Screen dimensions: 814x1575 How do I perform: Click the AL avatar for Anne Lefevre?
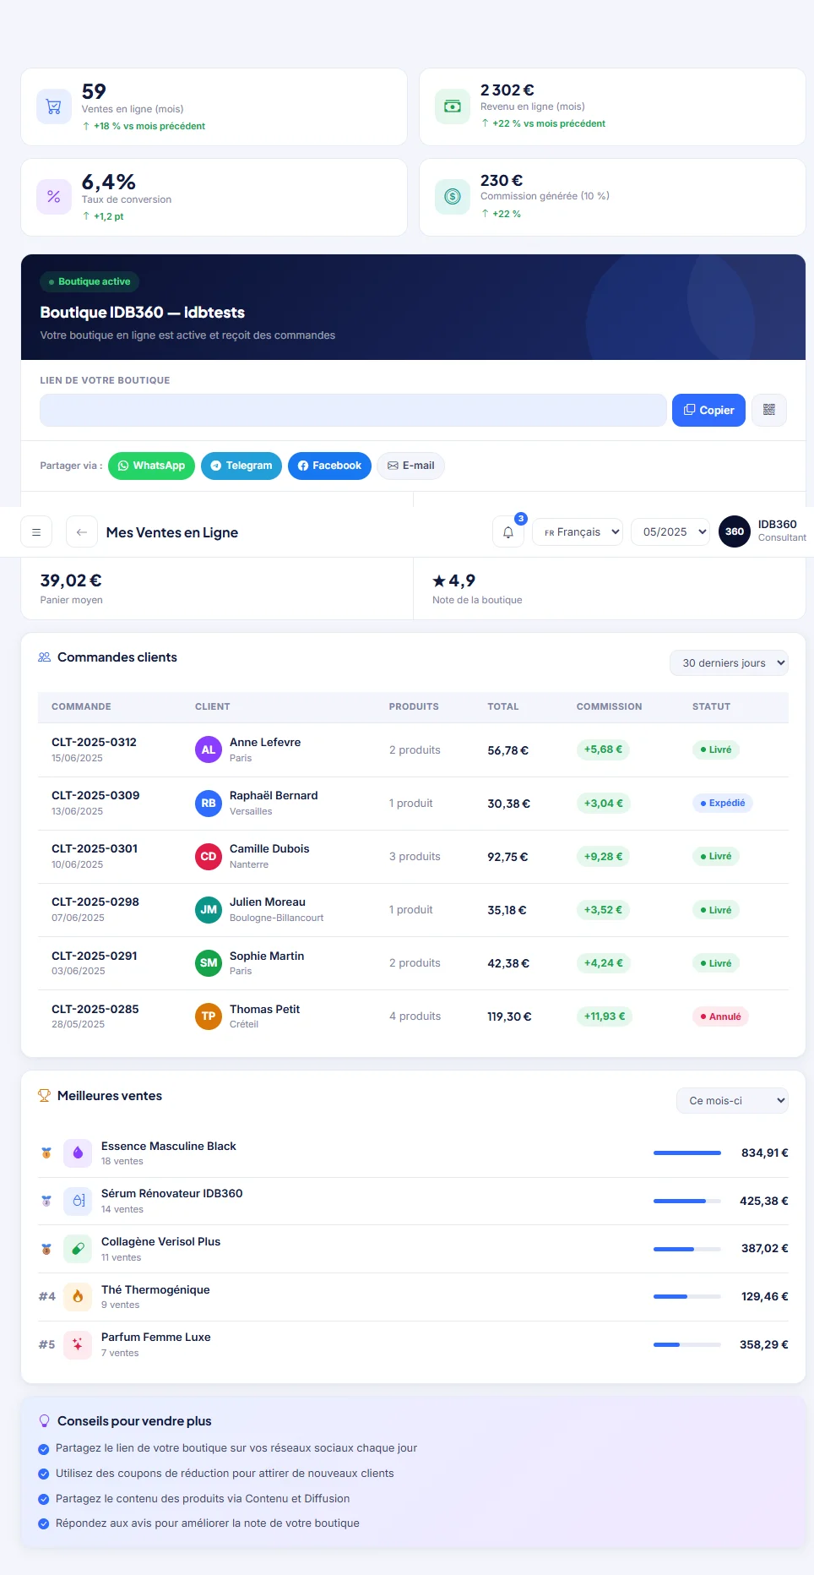tap(209, 749)
